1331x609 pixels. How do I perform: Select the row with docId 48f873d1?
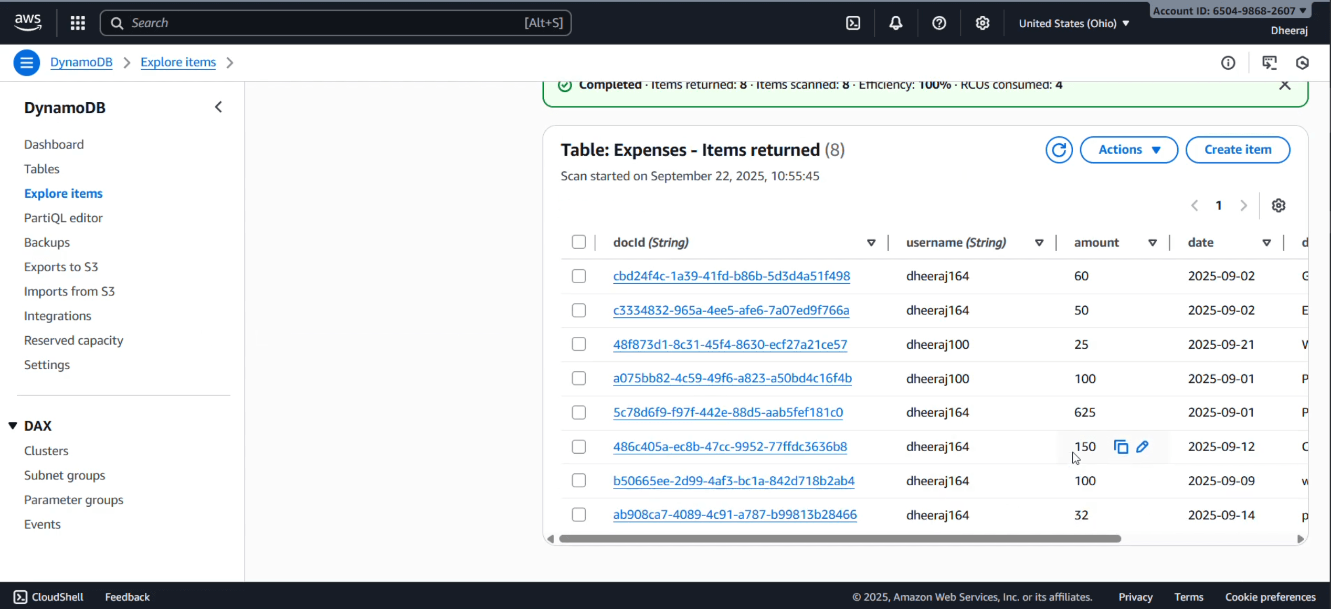[x=579, y=344]
